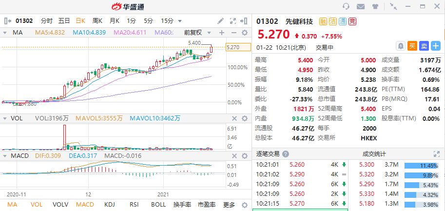Open the 成交统计 trade statistics section
445x211 pixels.
pyautogui.click(x=374, y=154)
